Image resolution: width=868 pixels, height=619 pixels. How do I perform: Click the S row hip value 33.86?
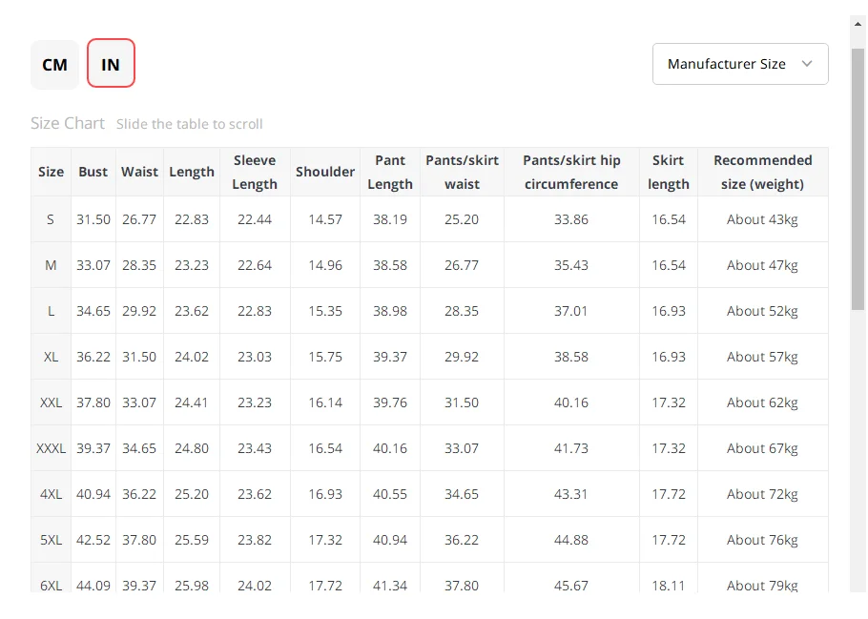click(x=571, y=219)
